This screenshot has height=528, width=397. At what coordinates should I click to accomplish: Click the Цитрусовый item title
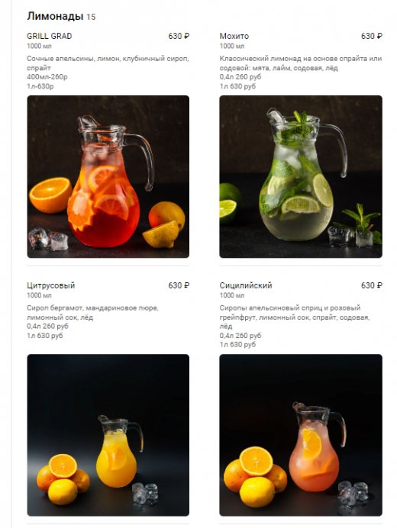[x=51, y=285]
